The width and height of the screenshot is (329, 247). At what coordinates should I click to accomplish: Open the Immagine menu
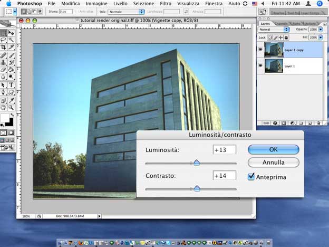[x=96, y=3]
